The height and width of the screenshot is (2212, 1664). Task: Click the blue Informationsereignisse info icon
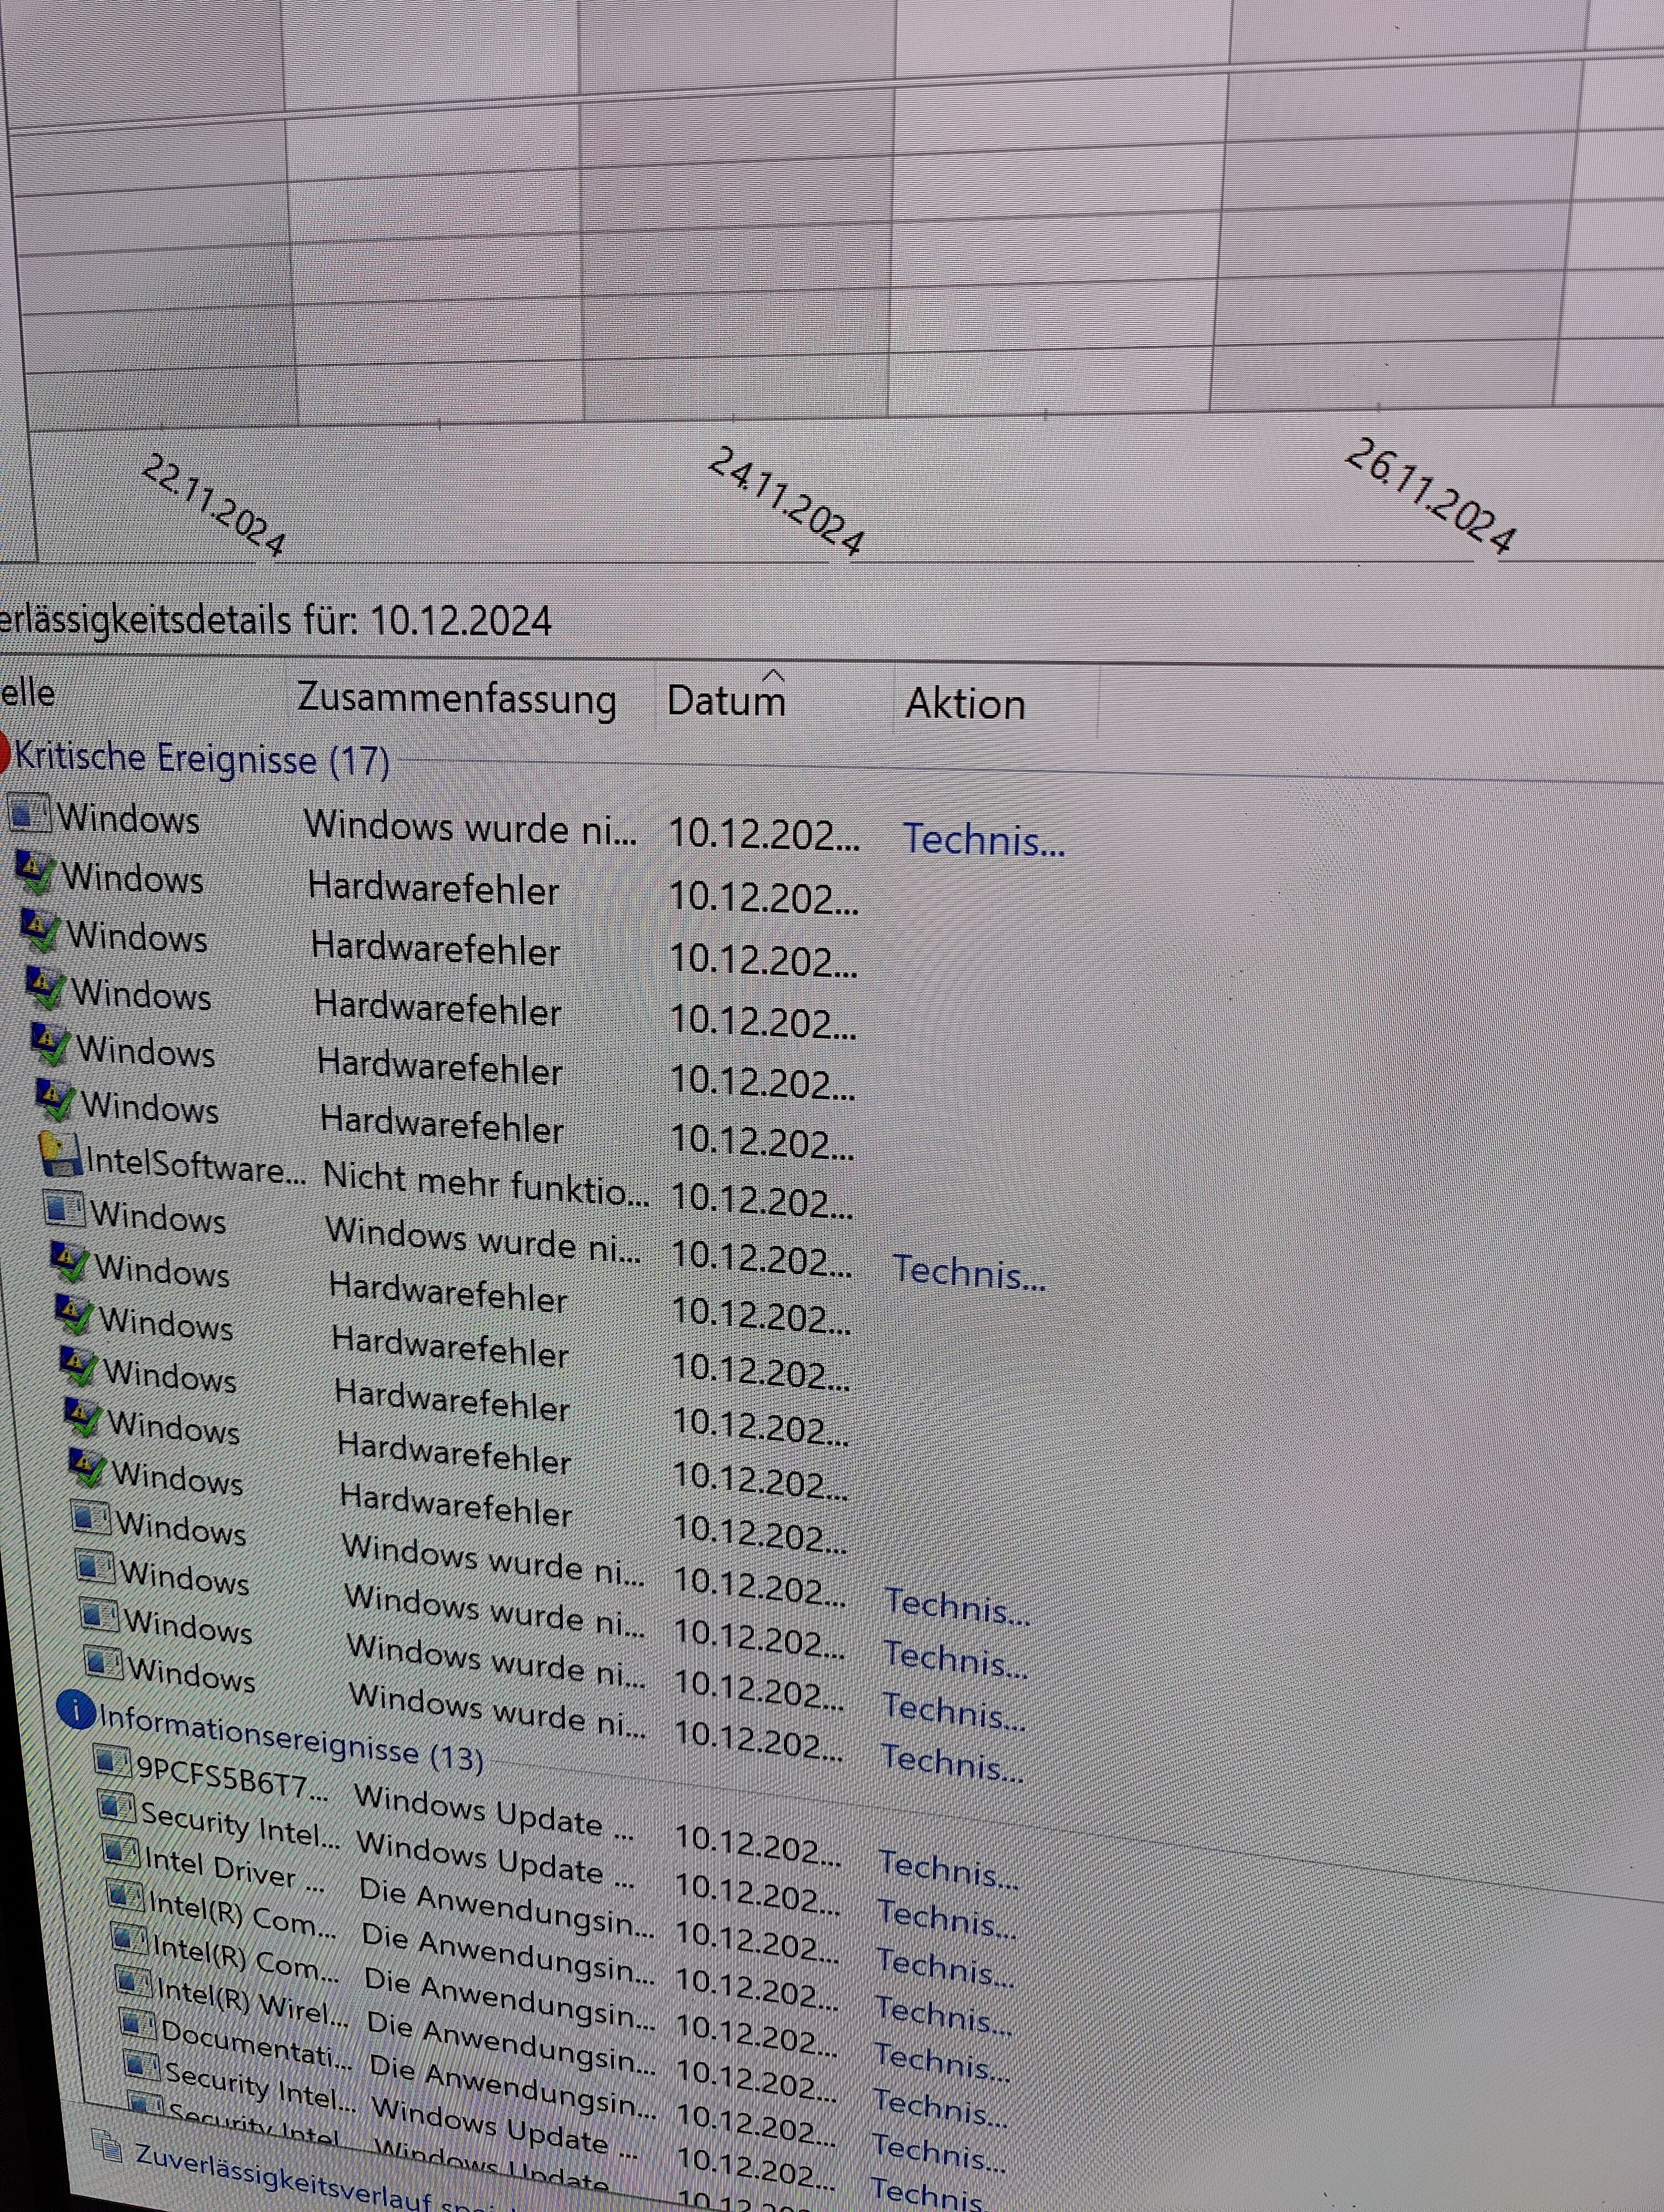pos(75,1711)
